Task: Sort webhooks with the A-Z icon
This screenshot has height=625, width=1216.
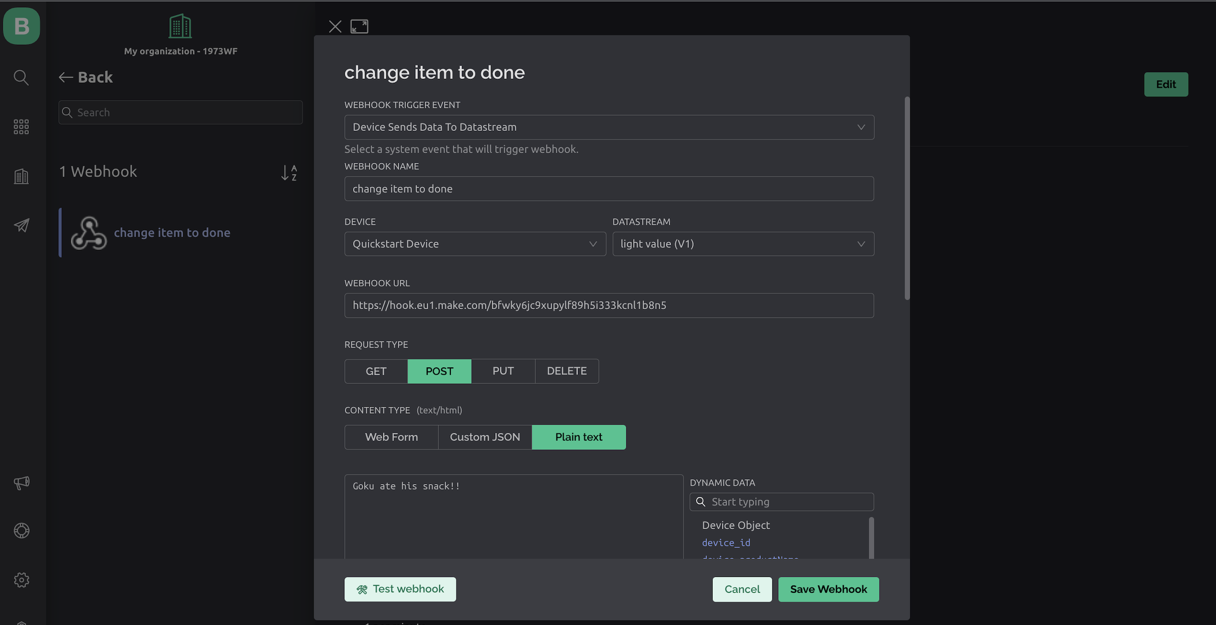Action: pos(289,172)
